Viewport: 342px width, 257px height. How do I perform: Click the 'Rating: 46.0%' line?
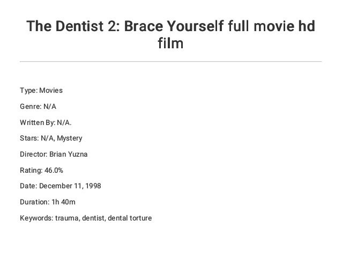41,170
